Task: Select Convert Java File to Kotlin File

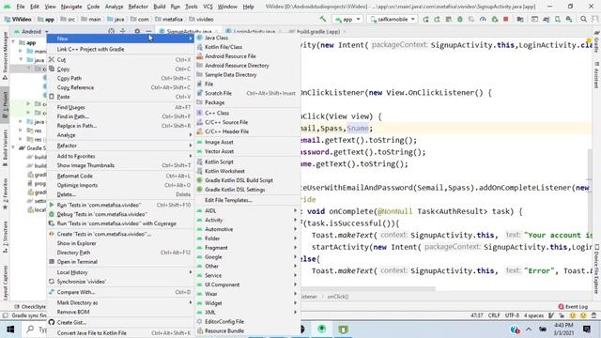Action: (120, 333)
